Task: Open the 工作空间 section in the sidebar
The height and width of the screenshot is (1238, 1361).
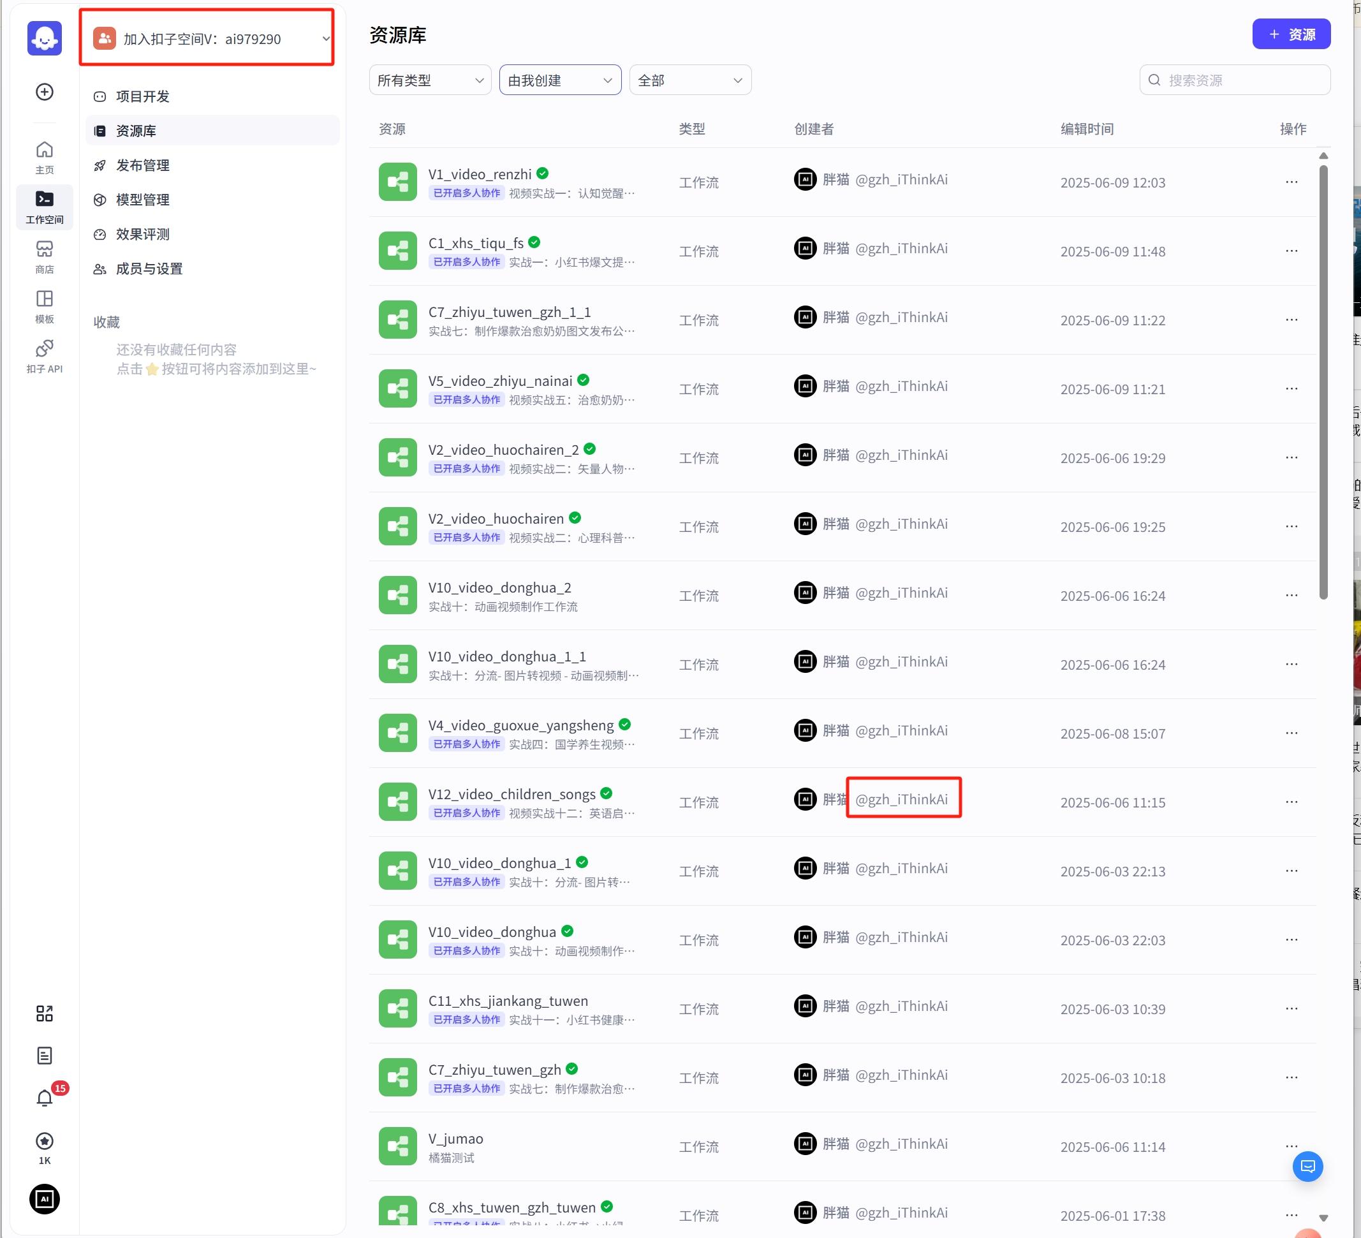Action: pyautogui.click(x=44, y=206)
